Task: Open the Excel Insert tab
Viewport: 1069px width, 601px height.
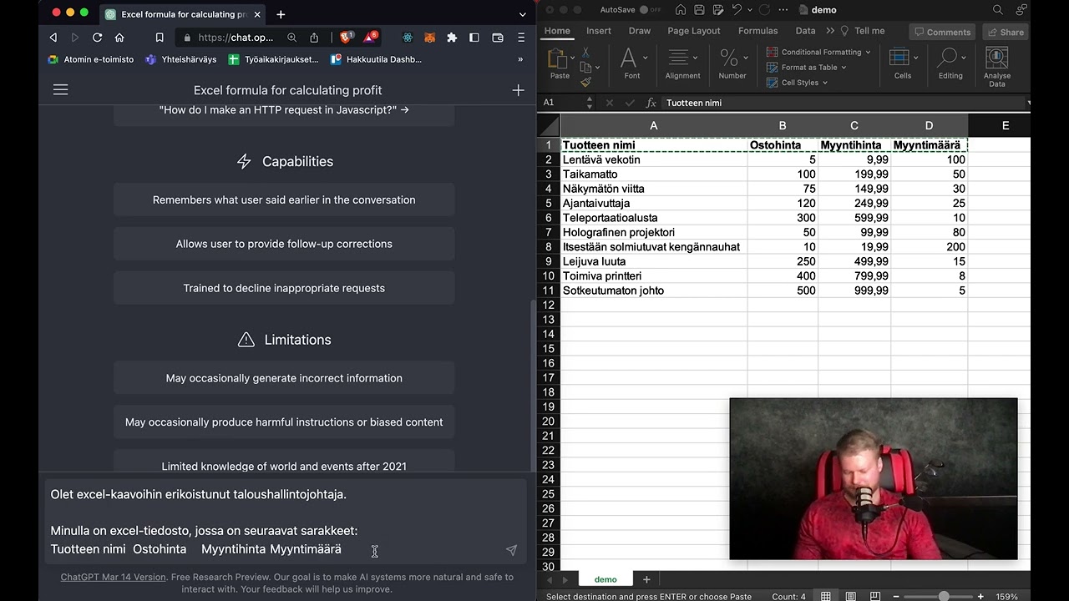Action: coord(599,31)
